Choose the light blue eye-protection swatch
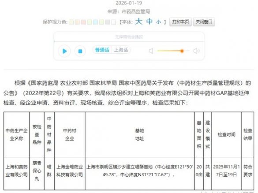This screenshot has height=193, width=258. coord(95,22)
